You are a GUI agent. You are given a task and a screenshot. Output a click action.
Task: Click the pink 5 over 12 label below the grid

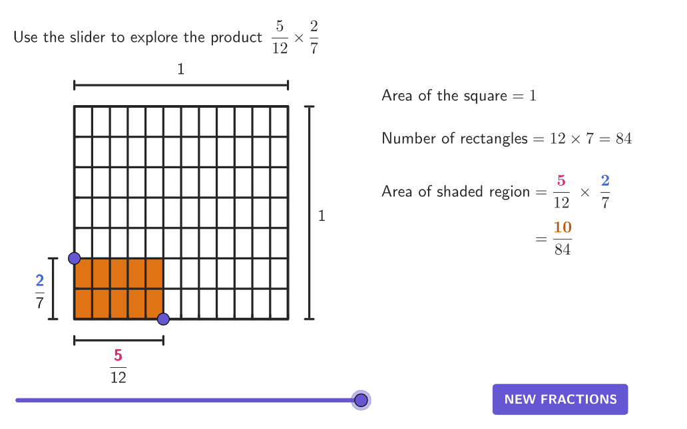pos(118,366)
